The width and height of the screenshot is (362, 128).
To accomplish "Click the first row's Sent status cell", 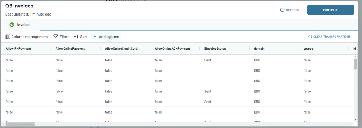I will (x=208, y=60).
